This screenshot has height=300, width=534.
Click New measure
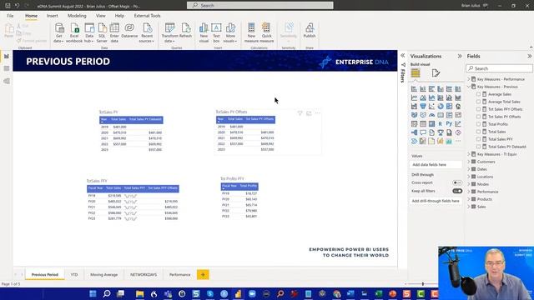tap(251, 33)
